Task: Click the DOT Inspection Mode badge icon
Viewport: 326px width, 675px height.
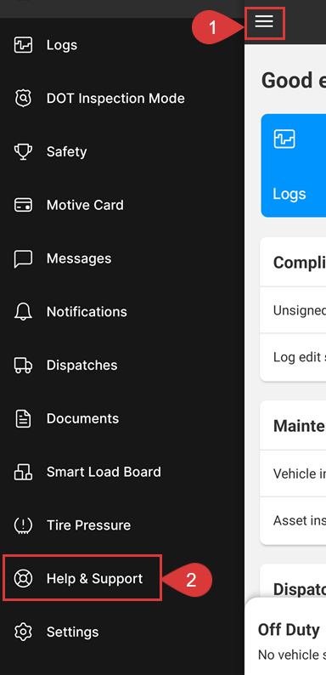Action: pyautogui.click(x=23, y=98)
